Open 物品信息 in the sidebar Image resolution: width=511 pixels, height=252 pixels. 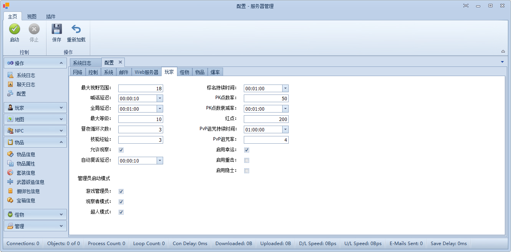[26, 154]
